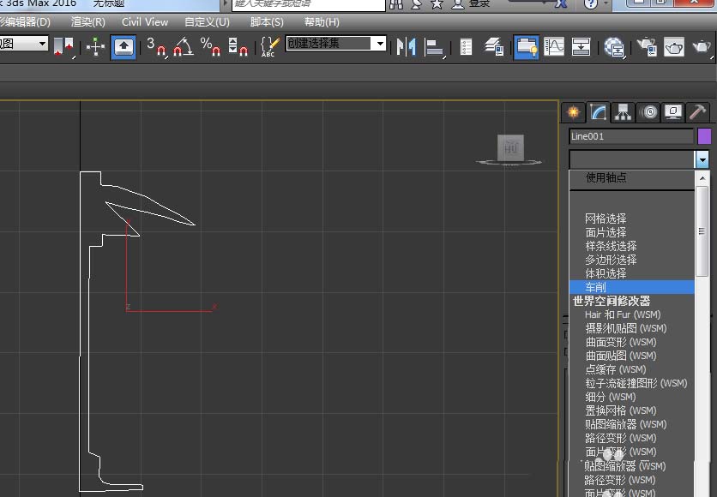Switch to the Motion command panel tab
Image resolution: width=717 pixels, height=497 pixels.
(x=648, y=112)
